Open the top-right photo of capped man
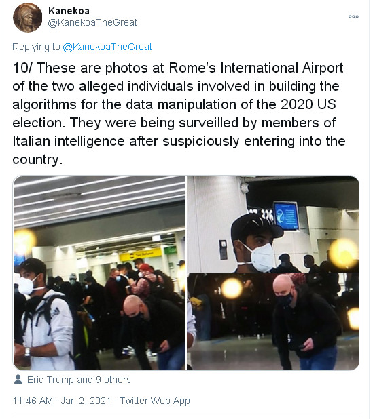373x419 pixels. [x=272, y=224]
